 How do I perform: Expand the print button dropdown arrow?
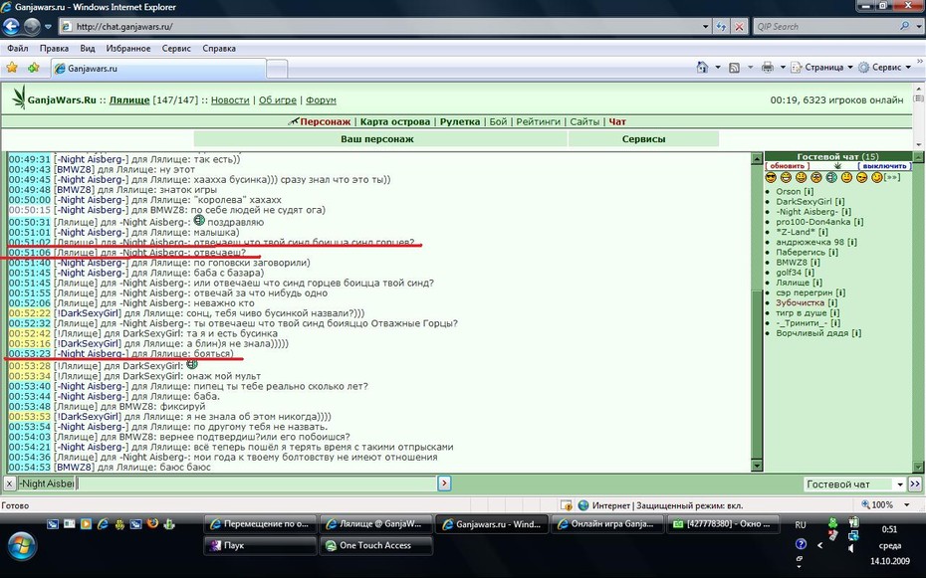point(783,68)
